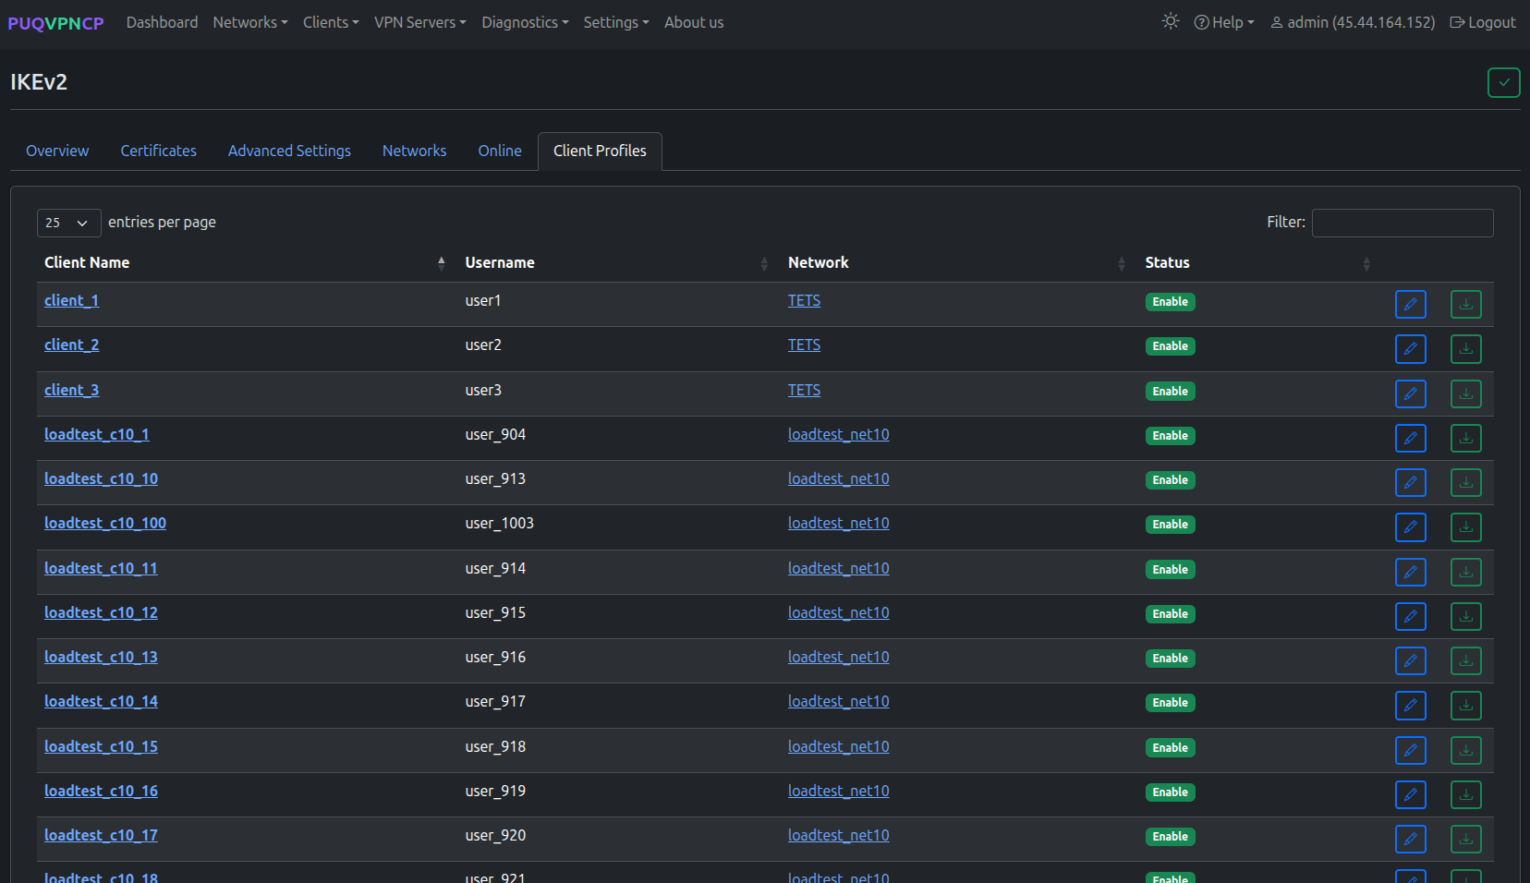The height and width of the screenshot is (883, 1530).
Task: Edit the loadtest_c10_1 profile
Action: tap(1410, 438)
